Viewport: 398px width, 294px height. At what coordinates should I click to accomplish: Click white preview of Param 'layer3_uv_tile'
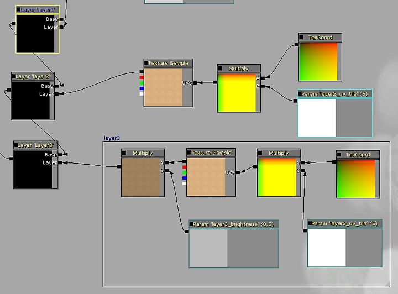(x=327, y=248)
